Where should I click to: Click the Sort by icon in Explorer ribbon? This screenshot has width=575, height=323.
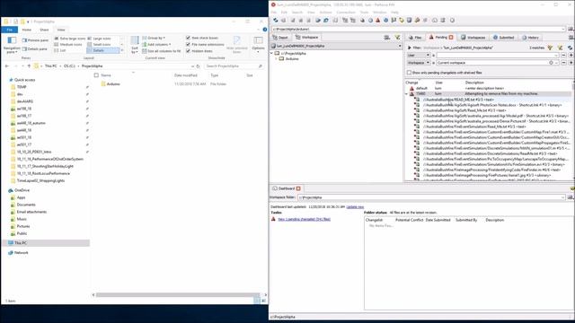[135, 44]
